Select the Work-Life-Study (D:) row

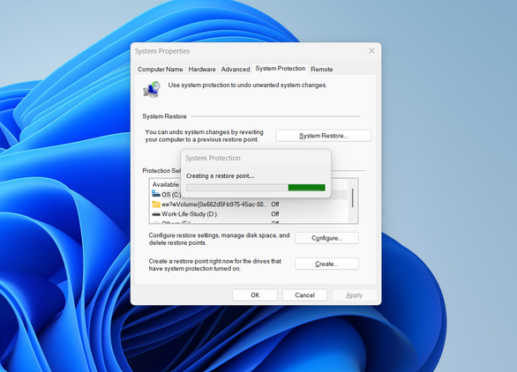(249, 214)
